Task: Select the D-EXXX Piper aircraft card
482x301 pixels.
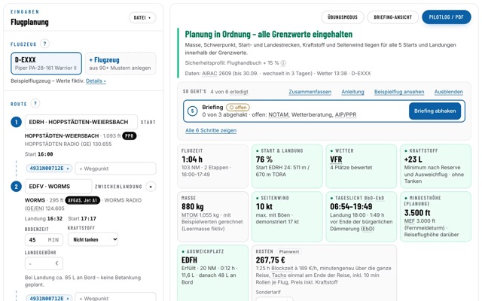Action: coord(47,63)
